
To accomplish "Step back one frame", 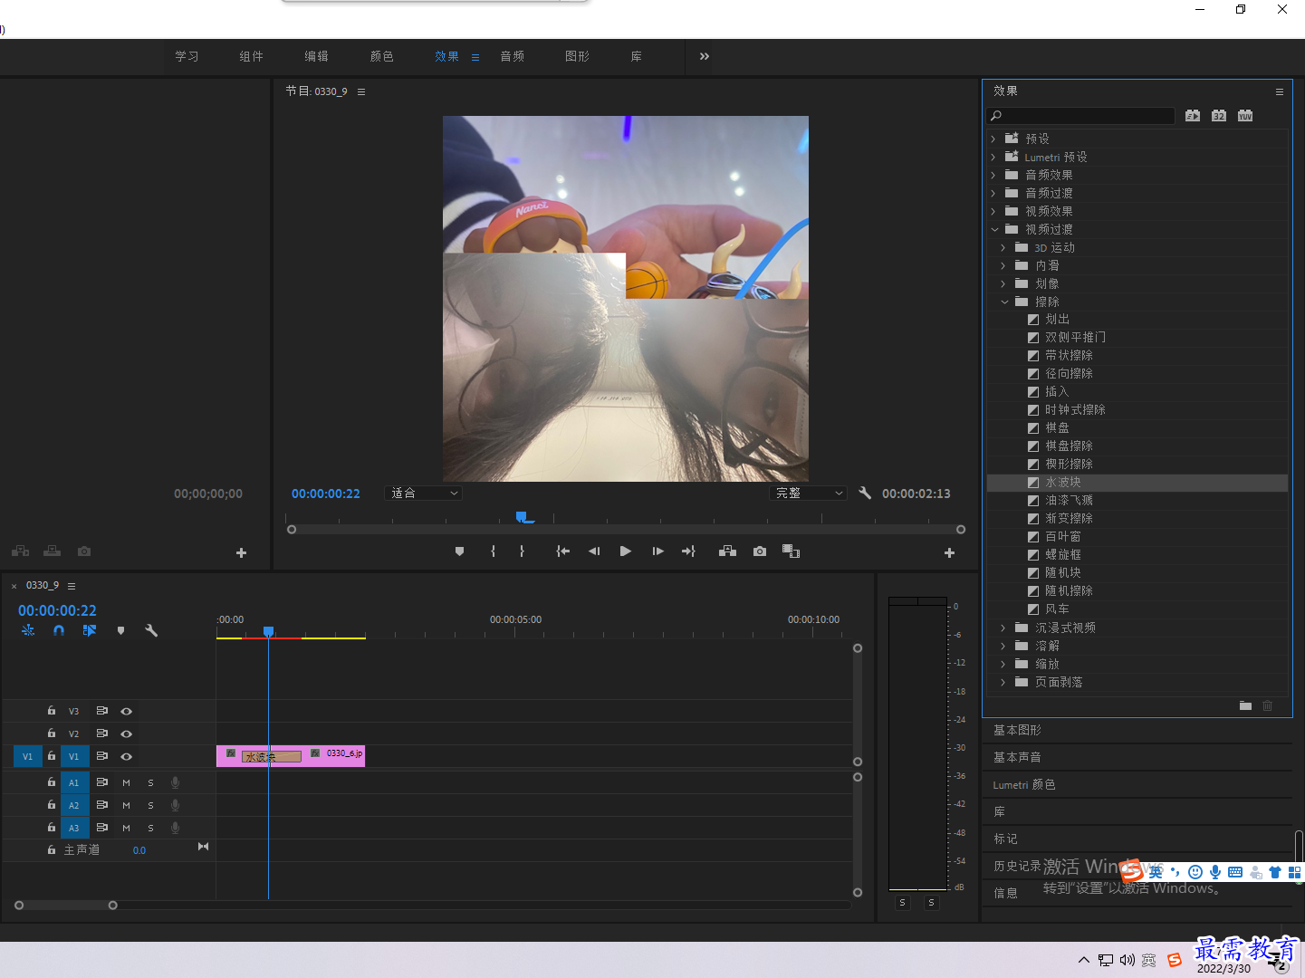I will click(594, 551).
